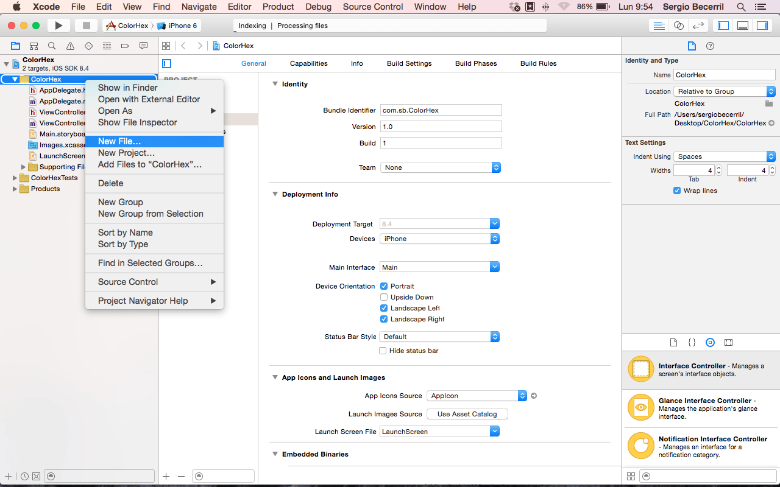
Task: Open the App Icons Source dropdown
Action: click(477, 396)
